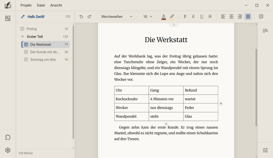Viewport: 273px width, 158px height.
Task: Select Die Werkstatt in the tree
Action: 46,45
